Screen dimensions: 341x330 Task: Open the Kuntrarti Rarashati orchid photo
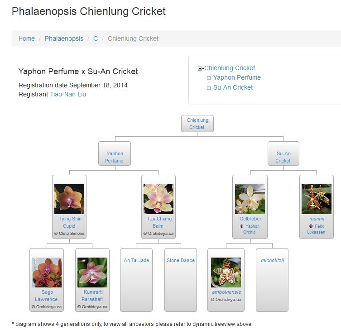[92, 273]
